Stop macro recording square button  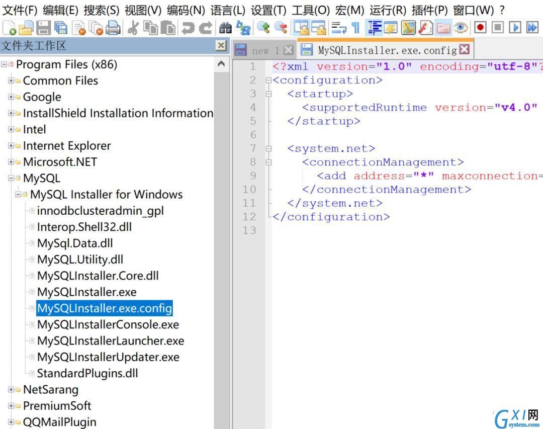click(498, 28)
